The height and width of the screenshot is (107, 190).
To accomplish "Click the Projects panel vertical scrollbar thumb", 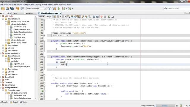I will [36, 44].
